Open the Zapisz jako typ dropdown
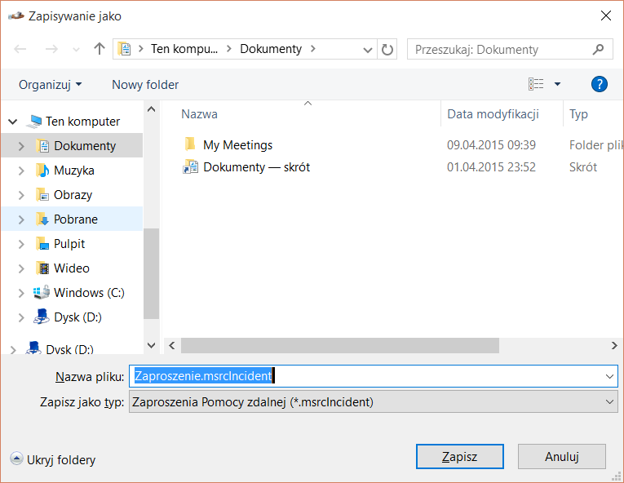The width and height of the screenshot is (624, 483). tap(373, 402)
